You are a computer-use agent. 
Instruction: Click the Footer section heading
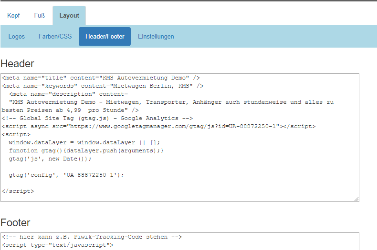tap(15, 223)
